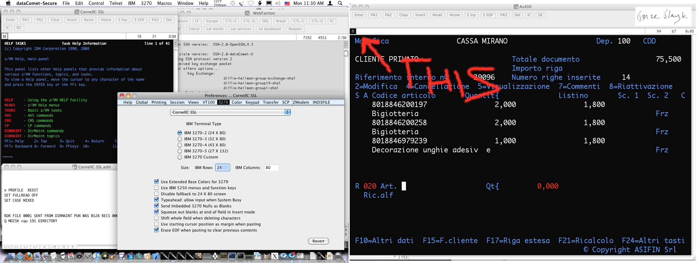The image size is (697, 263).
Task: Select IBM 3270-5 (27 X 132) terminal type
Action: tap(180, 151)
